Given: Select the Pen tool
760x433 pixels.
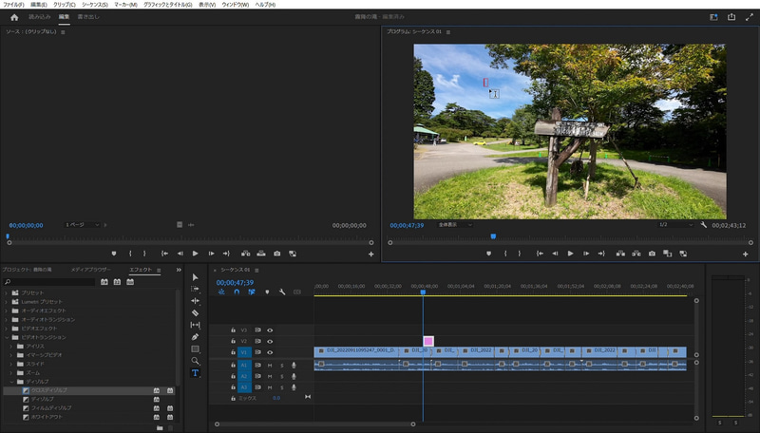Looking at the screenshot, I should pos(195,337).
